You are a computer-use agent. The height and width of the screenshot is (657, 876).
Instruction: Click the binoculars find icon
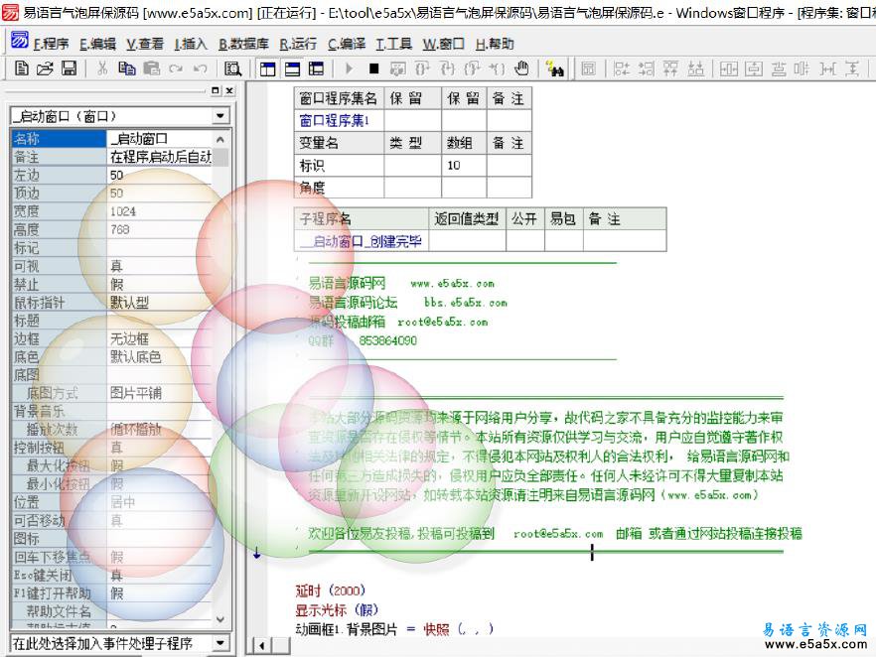pos(555,68)
